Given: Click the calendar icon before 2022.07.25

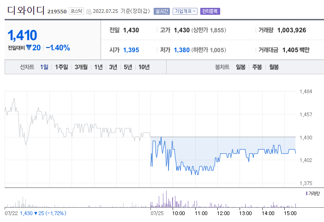Looking at the screenshot, I should tap(89, 12).
